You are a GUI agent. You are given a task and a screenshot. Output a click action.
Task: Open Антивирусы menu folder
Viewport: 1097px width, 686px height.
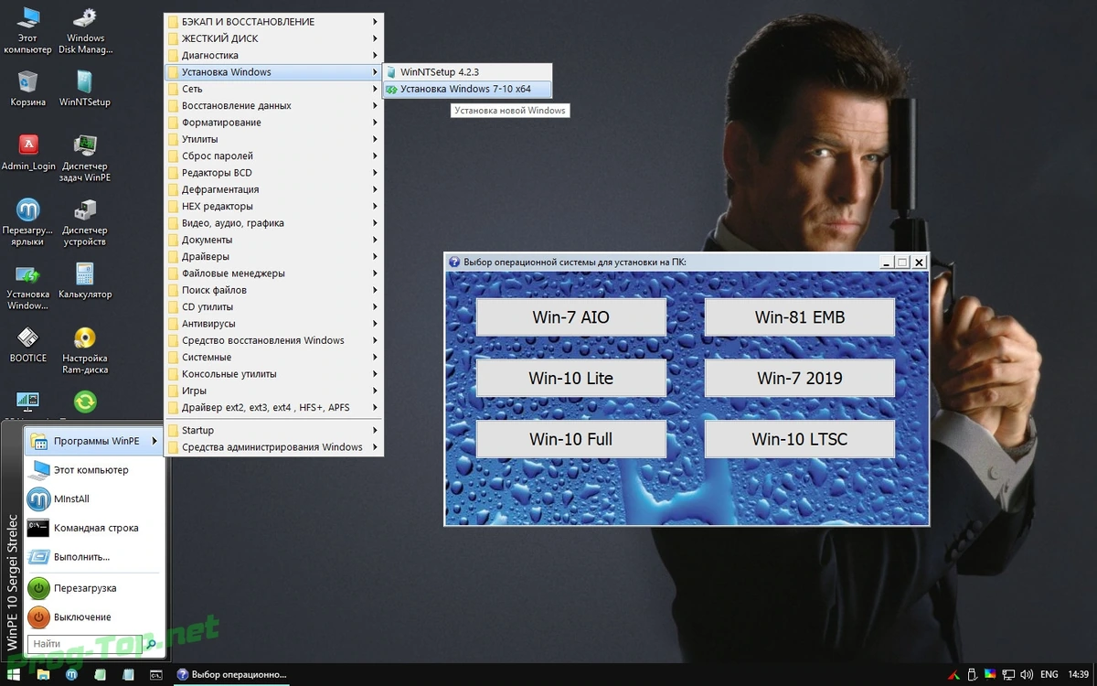coord(274,324)
